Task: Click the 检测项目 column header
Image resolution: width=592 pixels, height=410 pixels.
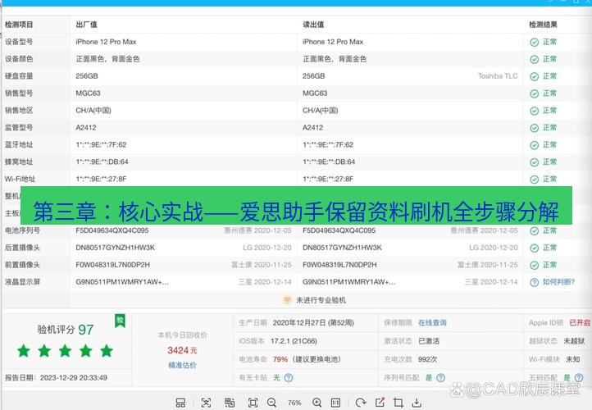Action: coord(19,25)
